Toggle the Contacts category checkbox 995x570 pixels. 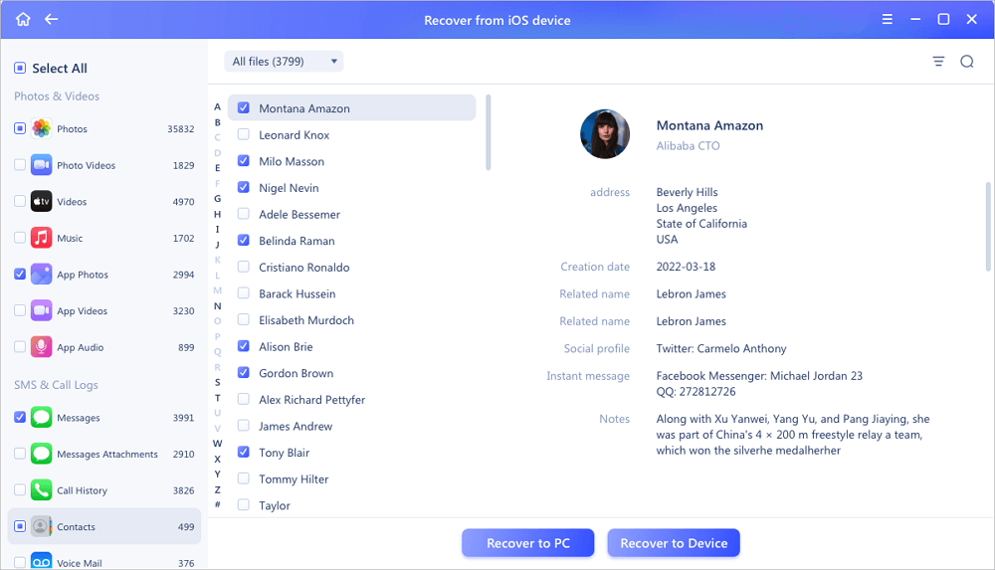pos(20,526)
